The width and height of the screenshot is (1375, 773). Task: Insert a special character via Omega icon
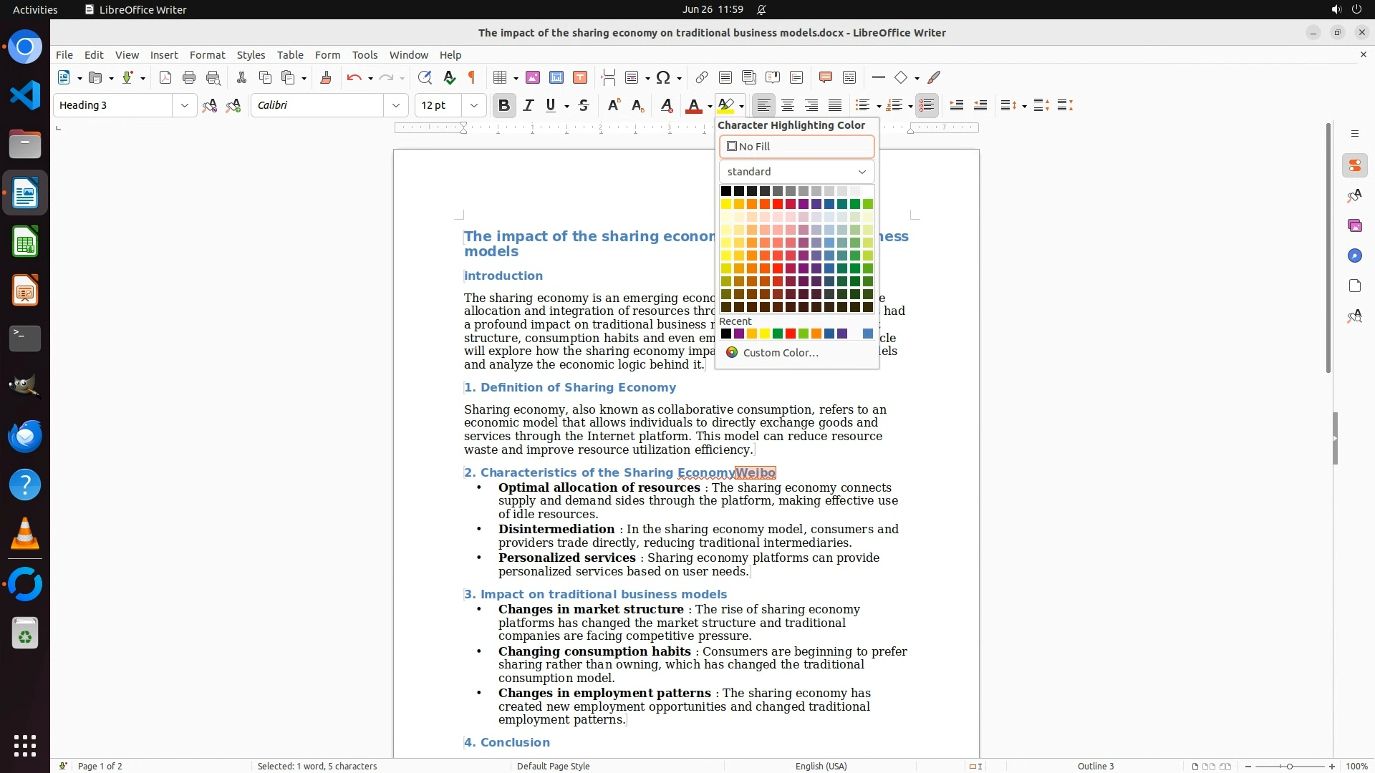click(x=663, y=77)
